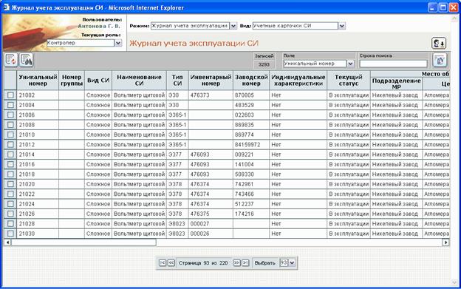Click the Internet Explorer title bar icon

[7, 7]
